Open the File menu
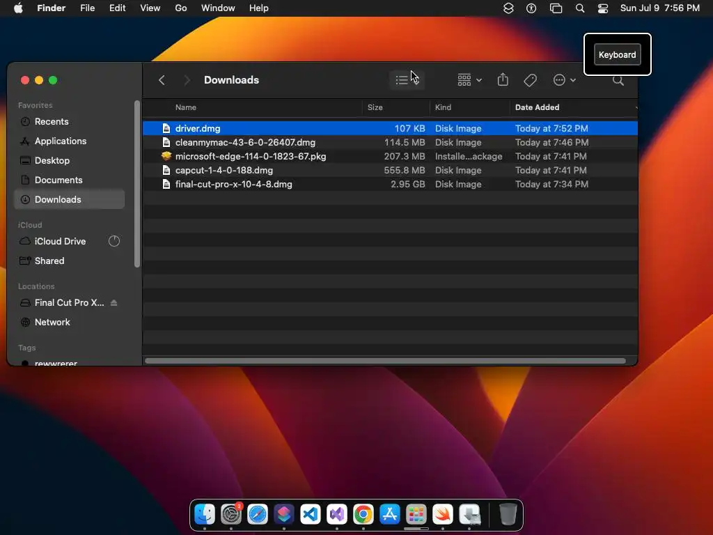713x535 pixels. 87,8
